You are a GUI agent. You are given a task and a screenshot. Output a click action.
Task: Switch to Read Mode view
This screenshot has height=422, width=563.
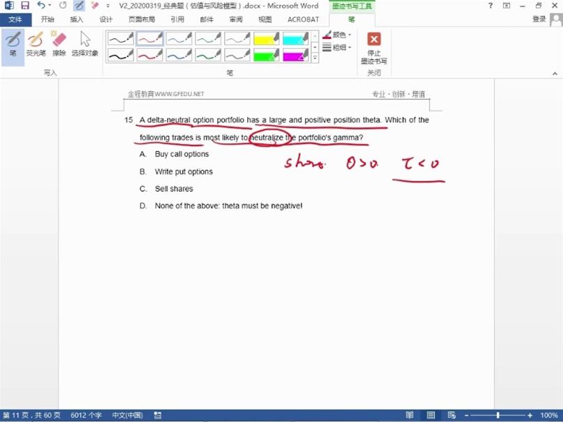click(410, 416)
